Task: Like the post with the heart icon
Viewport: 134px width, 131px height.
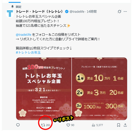Action: [68, 125]
